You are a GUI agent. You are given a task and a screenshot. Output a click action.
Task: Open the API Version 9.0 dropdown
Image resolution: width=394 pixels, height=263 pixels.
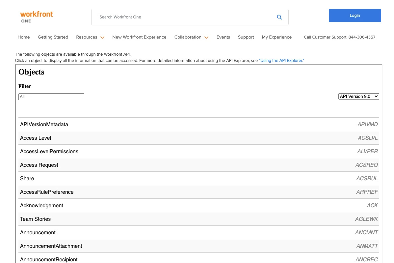(358, 96)
